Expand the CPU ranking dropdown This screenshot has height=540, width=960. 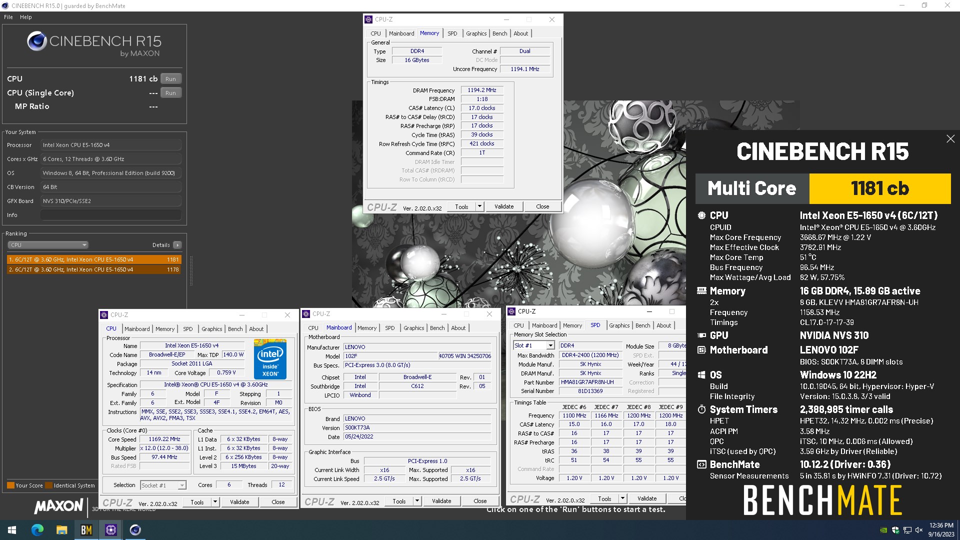coord(48,245)
